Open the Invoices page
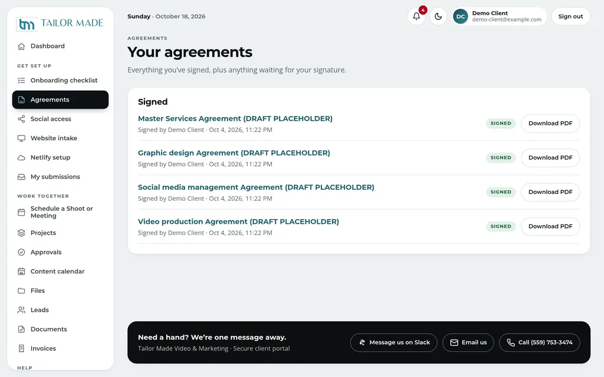The width and height of the screenshot is (604, 377). [60, 348]
